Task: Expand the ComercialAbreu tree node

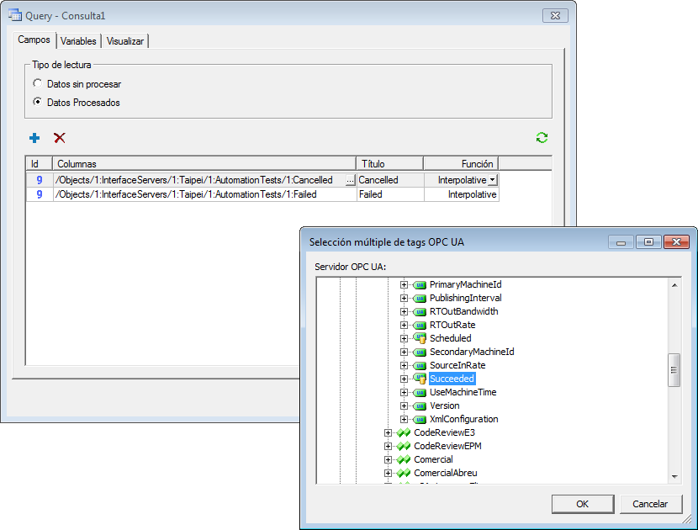Action: point(388,473)
